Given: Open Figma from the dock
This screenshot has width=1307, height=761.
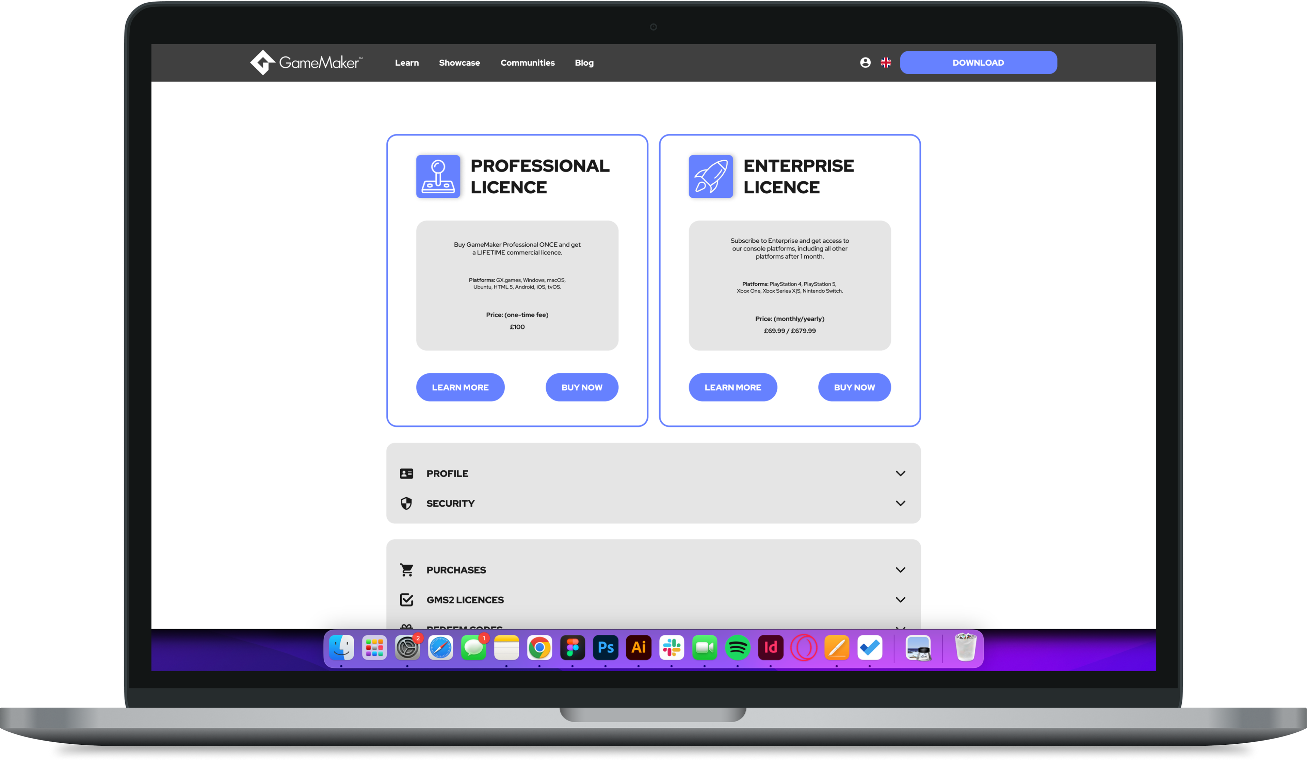Looking at the screenshot, I should tap(572, 648).
